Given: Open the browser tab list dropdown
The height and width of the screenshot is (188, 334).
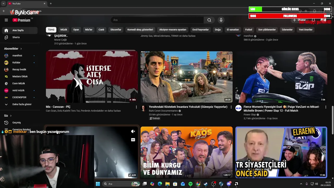Looking at the screenshot, I should coord(3,4).
